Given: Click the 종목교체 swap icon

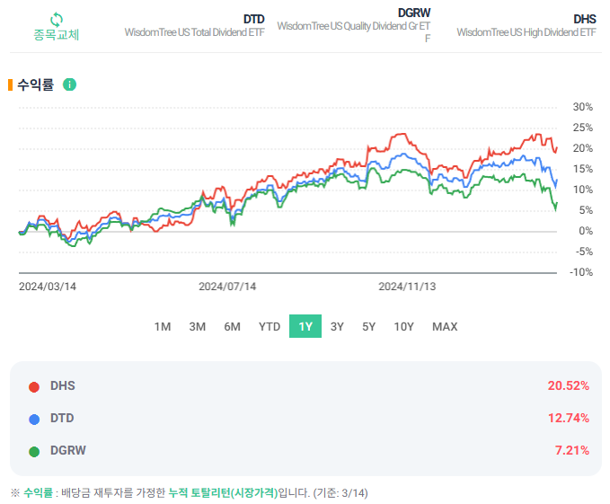Looking at the screenshot, I should point(57,19).
